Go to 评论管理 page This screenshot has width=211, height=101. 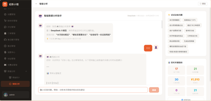coord(15,27)
